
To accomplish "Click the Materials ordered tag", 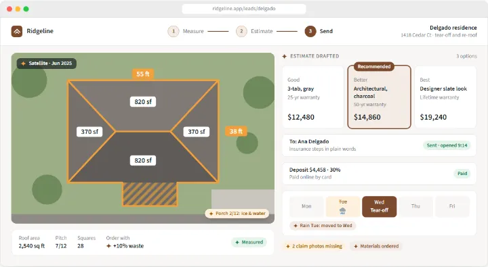I will pos(376,246).
